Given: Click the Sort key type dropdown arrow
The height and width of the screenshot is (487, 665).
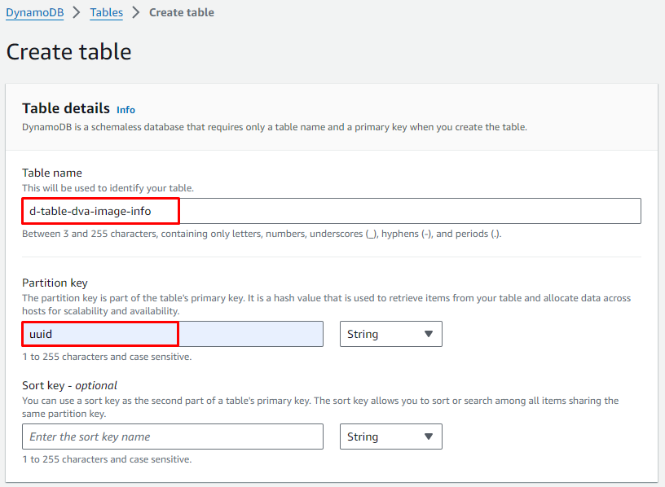Looking at the screenshot, I should coord(429,437).
